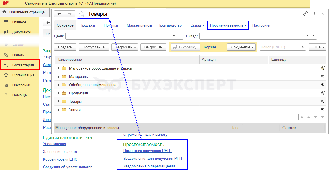The width and height of the screenshot is (329, 170).
Task: Open Заявления о зачете link
Action: pos(60,152)
